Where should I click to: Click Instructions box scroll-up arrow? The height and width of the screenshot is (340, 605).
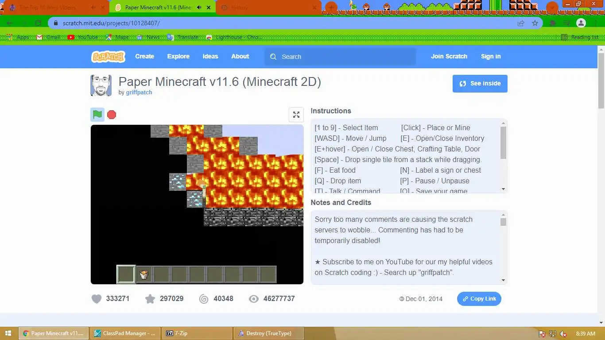point(503,123)
